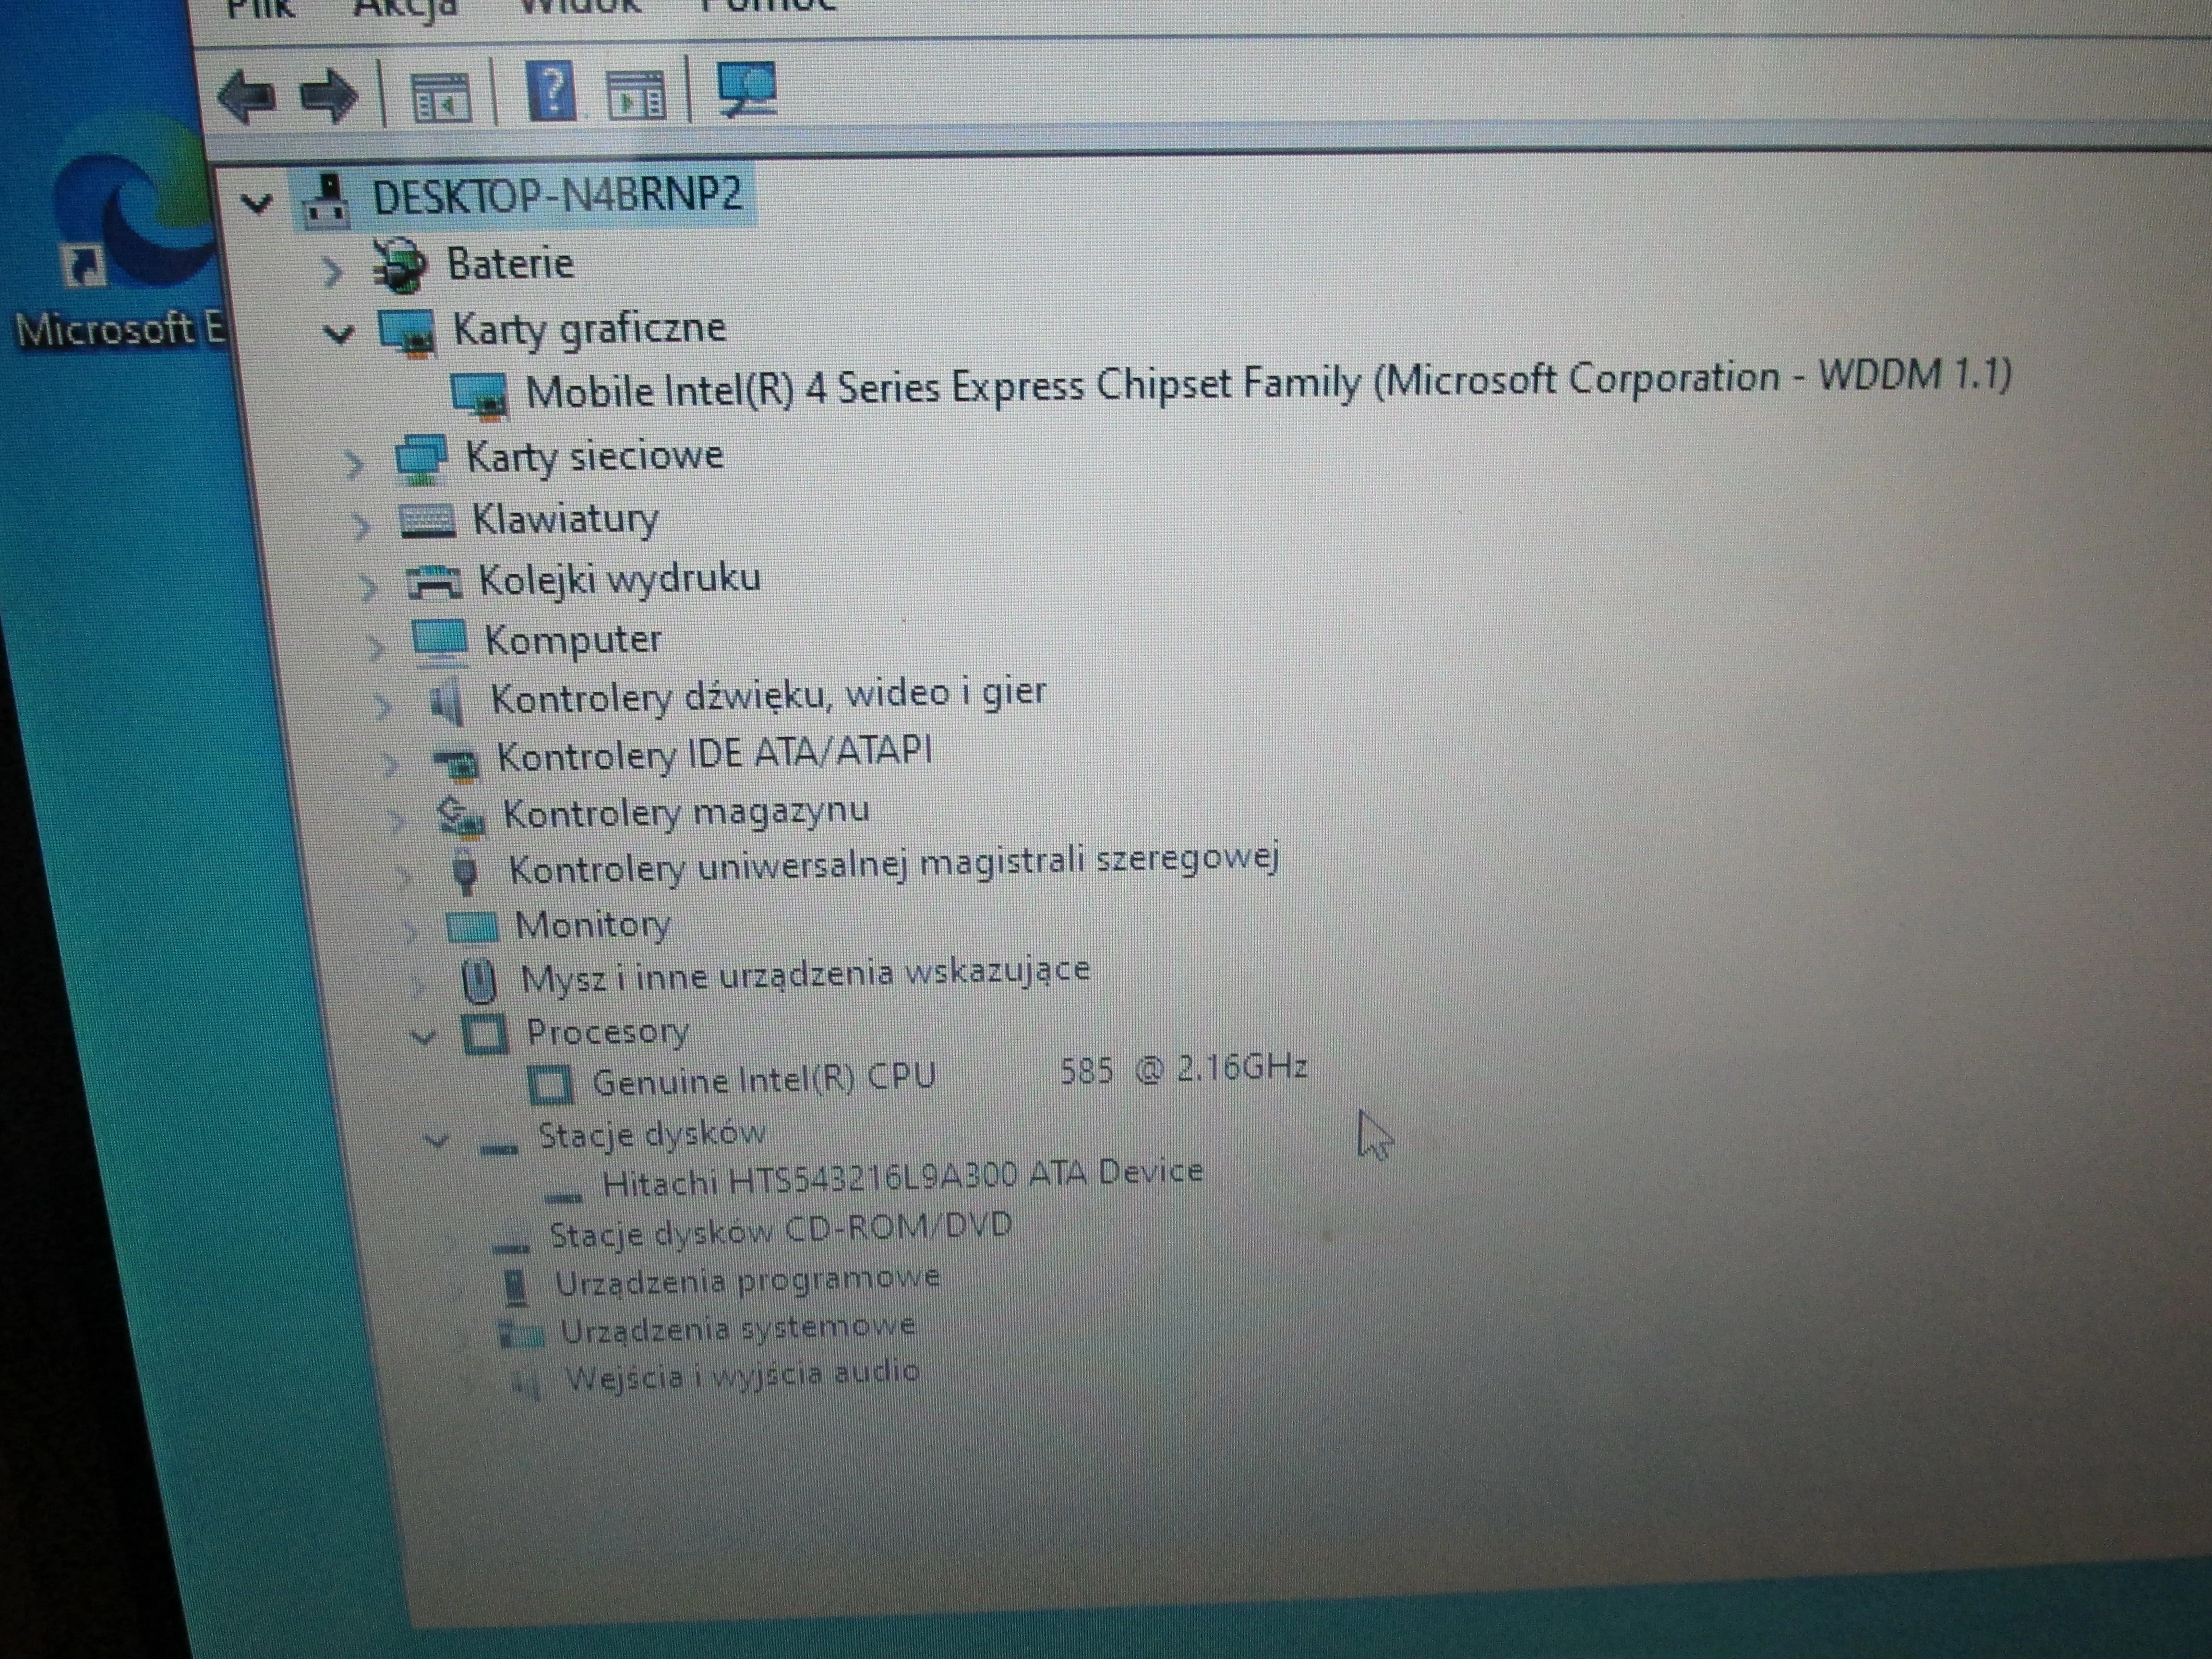Click the Karty sieciowe network icon

420,459
